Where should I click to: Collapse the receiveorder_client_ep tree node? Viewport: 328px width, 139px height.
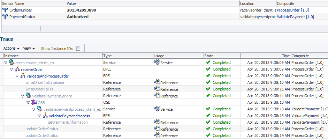(6, 63)
